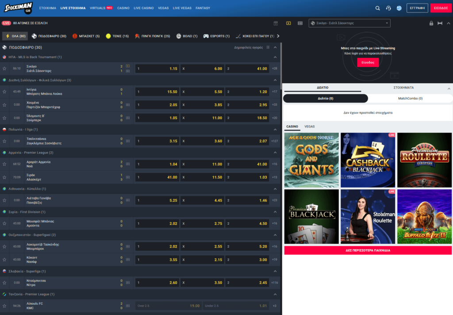The height and width of the screenshot is (315, 453).
Task: Favorite the Αραράτ Αρμενία vs Νοά match
Action: pyautogui.click(x=4, y=164)
